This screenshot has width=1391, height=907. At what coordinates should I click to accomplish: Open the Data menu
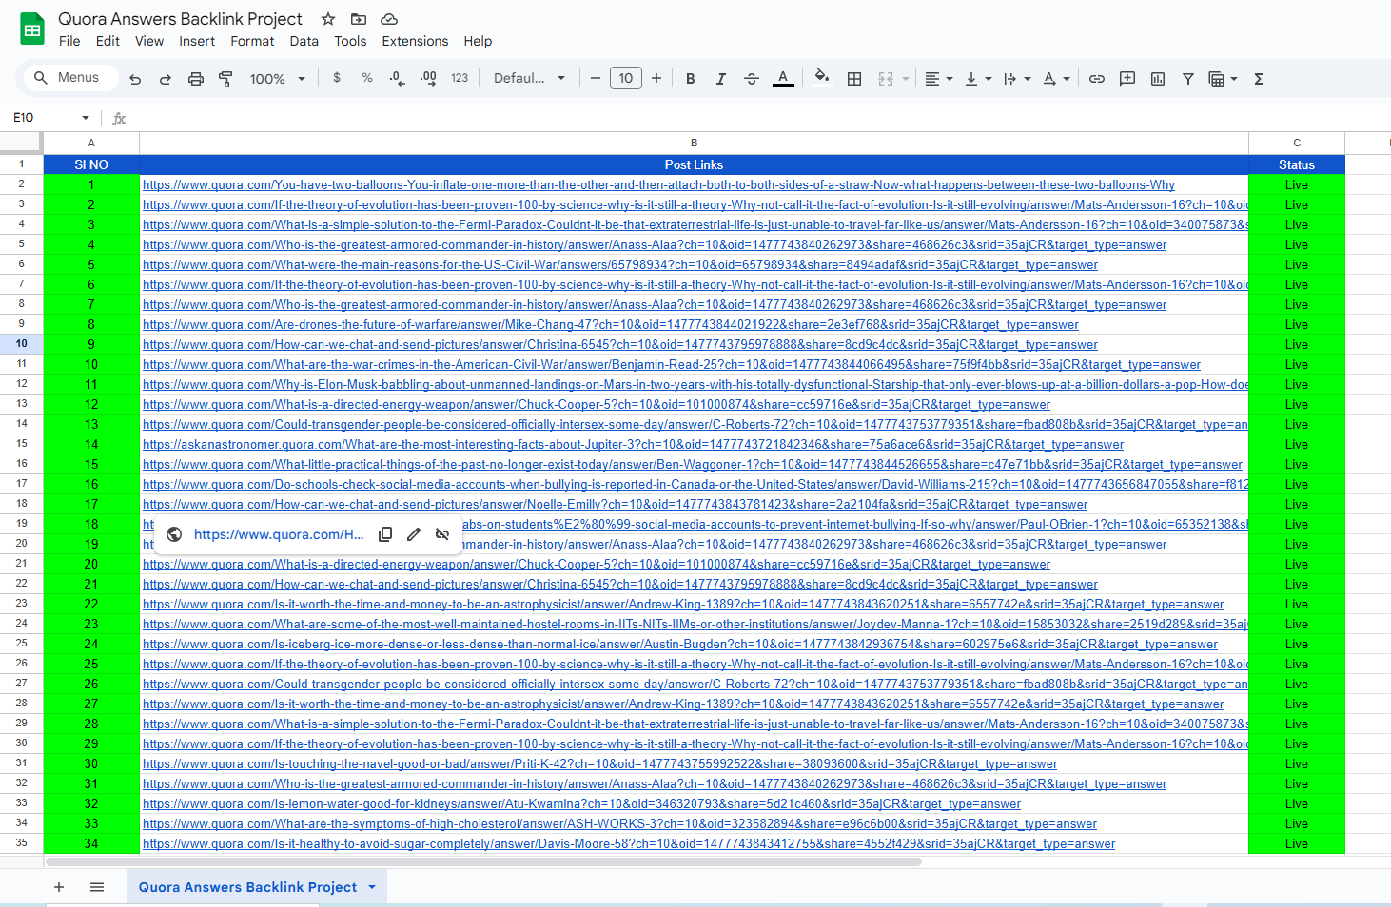(x=304, y=41)
